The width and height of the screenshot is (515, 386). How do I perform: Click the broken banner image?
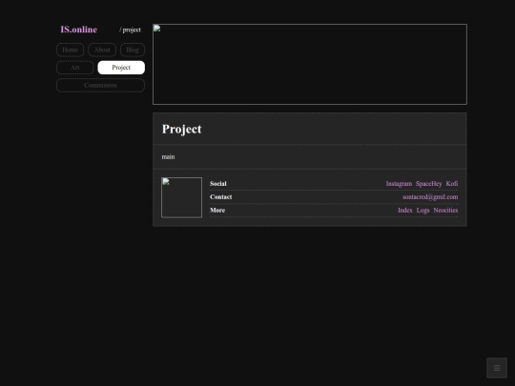click(310, 65)
